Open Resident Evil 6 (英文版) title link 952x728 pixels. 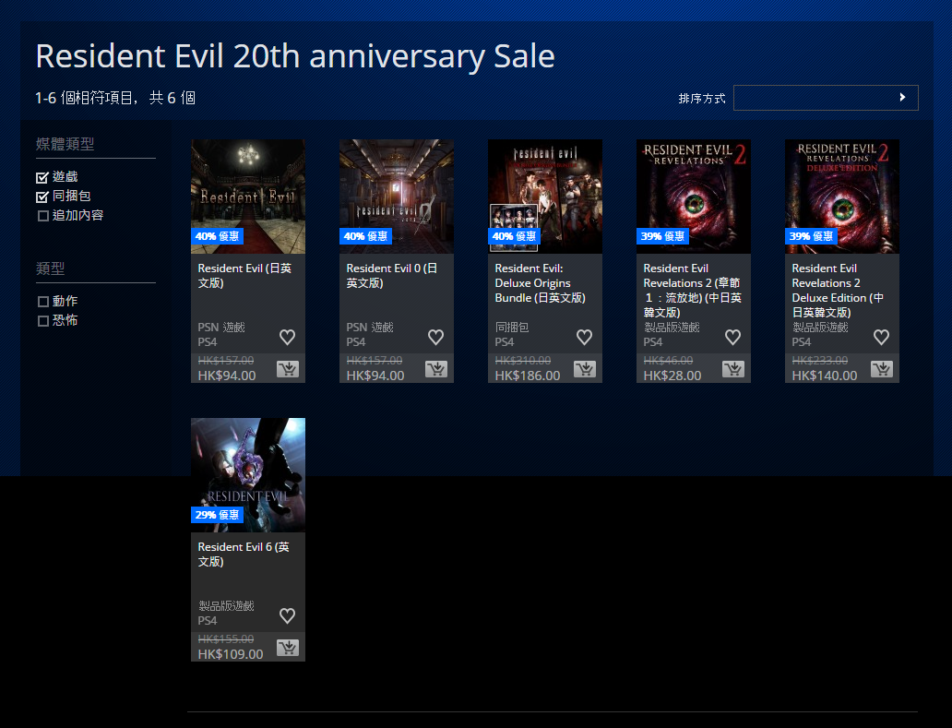[x=244, y=555]
